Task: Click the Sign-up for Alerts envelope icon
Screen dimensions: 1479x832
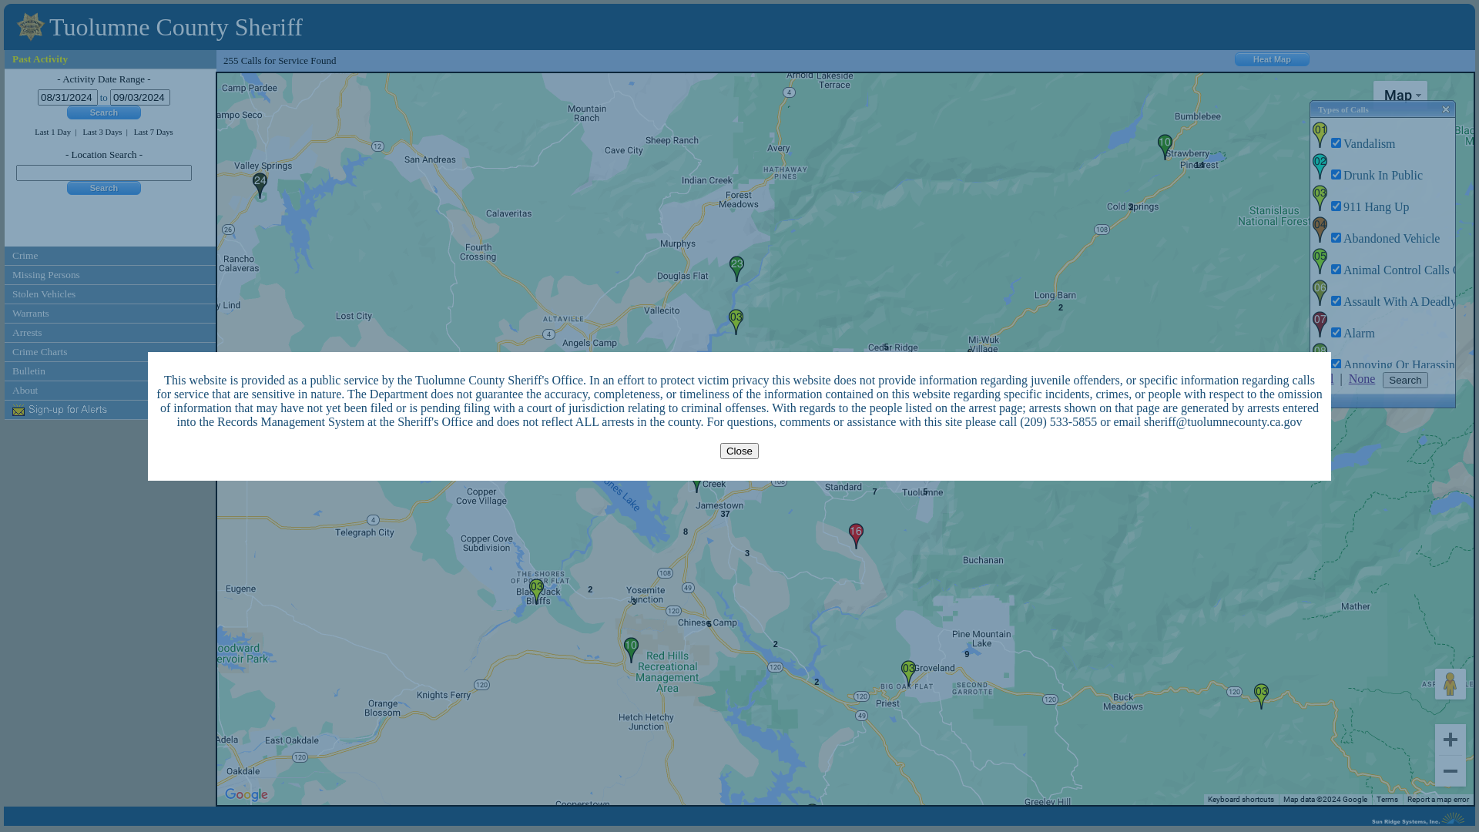Action: 18,411
